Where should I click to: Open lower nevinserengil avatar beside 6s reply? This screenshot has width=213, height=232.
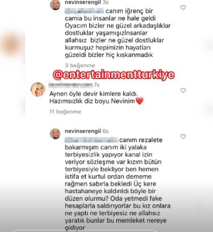point(55,134)
